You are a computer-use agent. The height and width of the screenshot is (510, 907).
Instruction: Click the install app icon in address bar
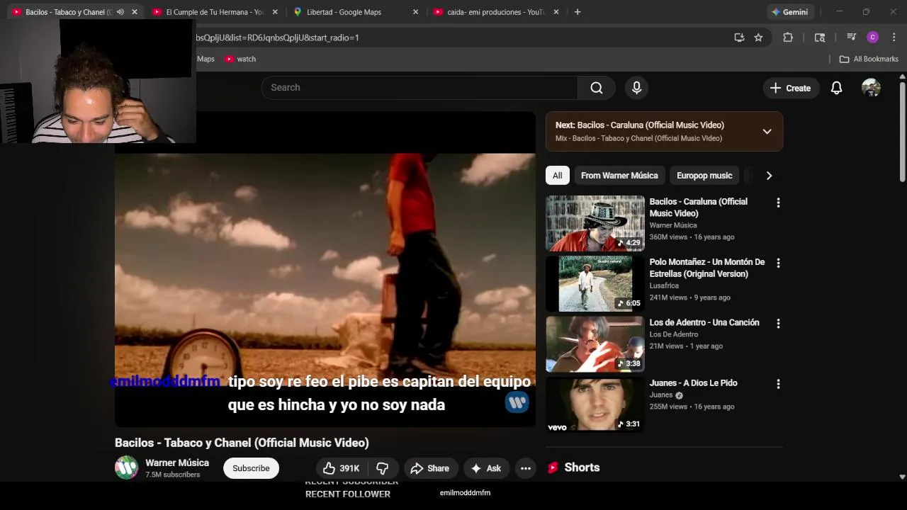click(x=739, y=38)
